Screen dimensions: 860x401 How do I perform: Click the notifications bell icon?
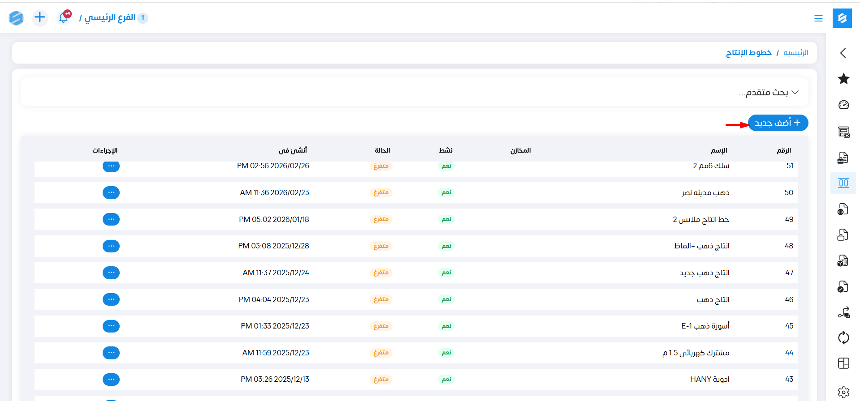pyautogui.click(x=64, y=18)
